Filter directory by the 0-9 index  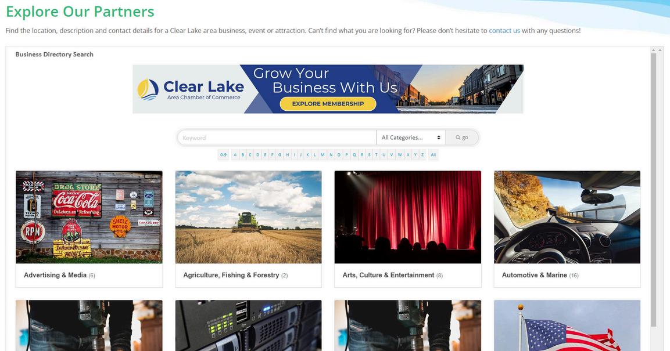[x=224, y=155]
